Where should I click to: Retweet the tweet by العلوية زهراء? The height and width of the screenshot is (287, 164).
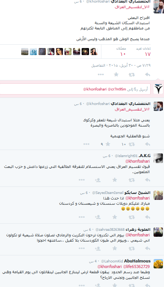[132, 248]
